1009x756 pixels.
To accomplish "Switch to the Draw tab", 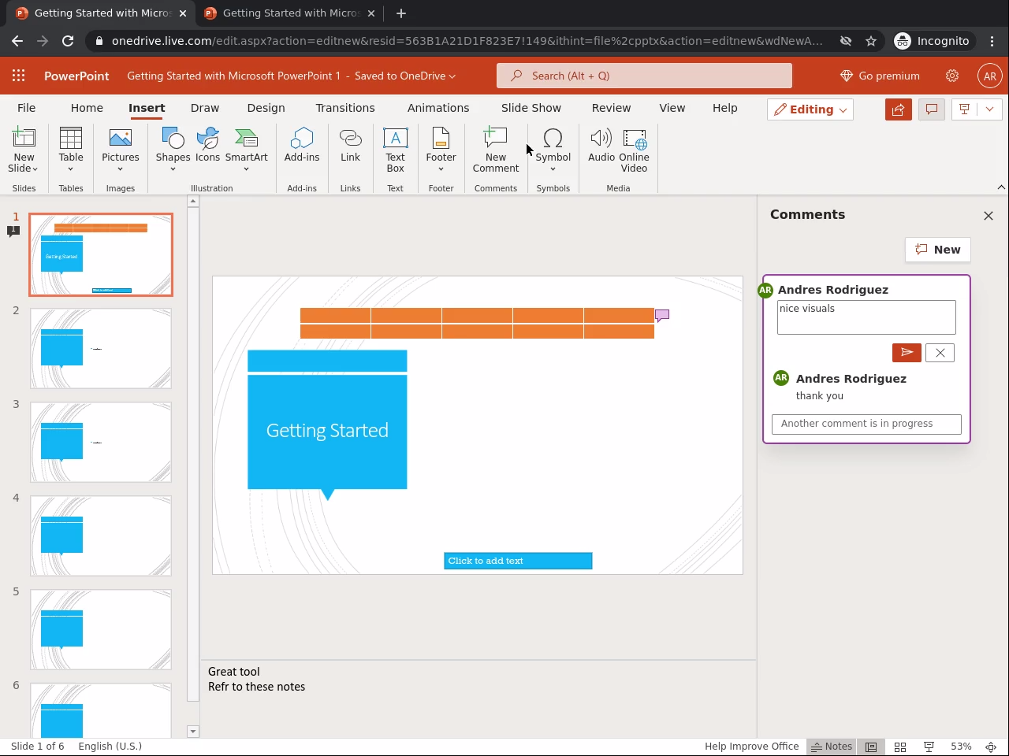I will tap(205, 108).
